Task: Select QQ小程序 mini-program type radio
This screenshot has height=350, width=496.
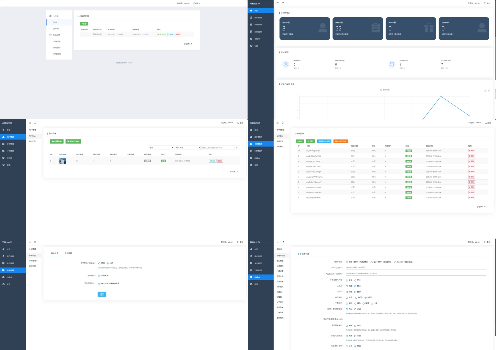Action: click(x=371, y=262)
